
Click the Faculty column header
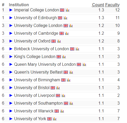click(113, 5)
